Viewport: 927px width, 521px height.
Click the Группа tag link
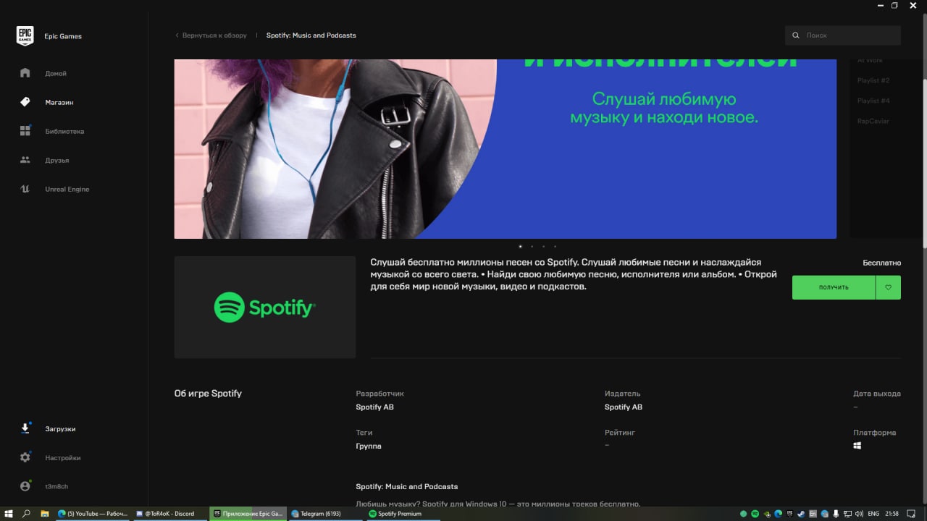coord(369,446)
